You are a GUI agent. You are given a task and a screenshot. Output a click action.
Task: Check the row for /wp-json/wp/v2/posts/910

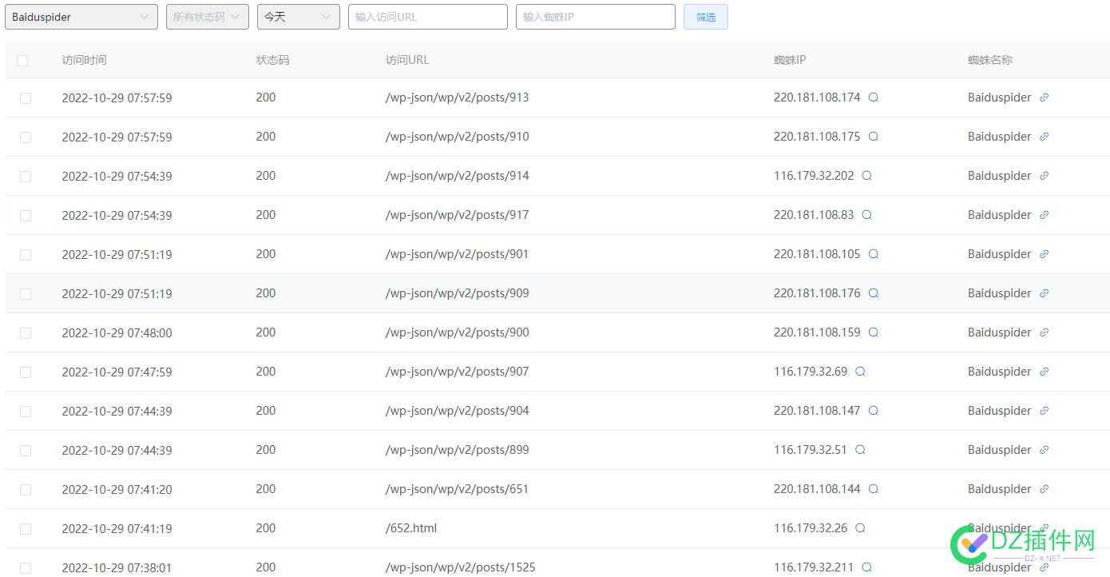coord(26,137)
